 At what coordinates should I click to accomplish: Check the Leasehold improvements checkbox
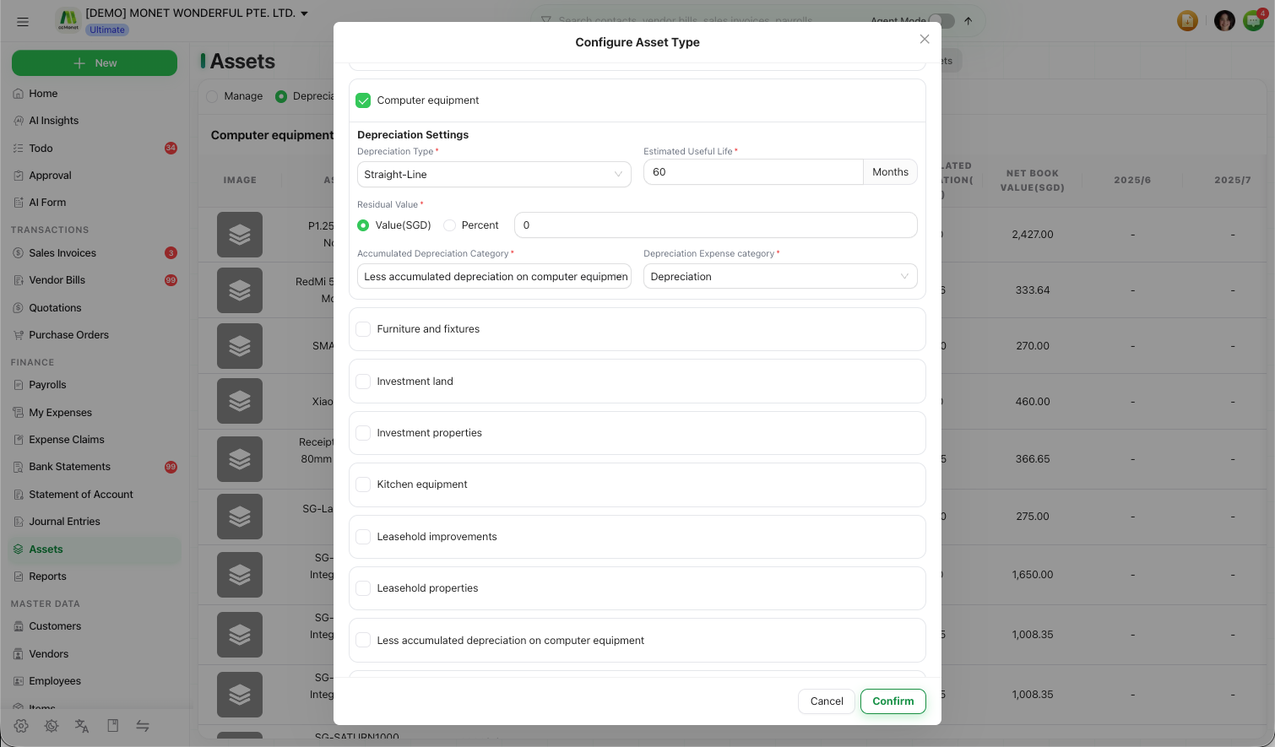363,537
